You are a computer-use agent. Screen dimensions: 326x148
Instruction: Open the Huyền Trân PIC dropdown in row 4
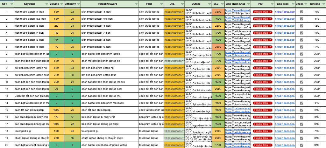263,33
